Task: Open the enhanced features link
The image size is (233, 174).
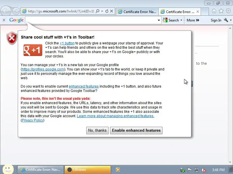Action: click(x=84, y=86)
